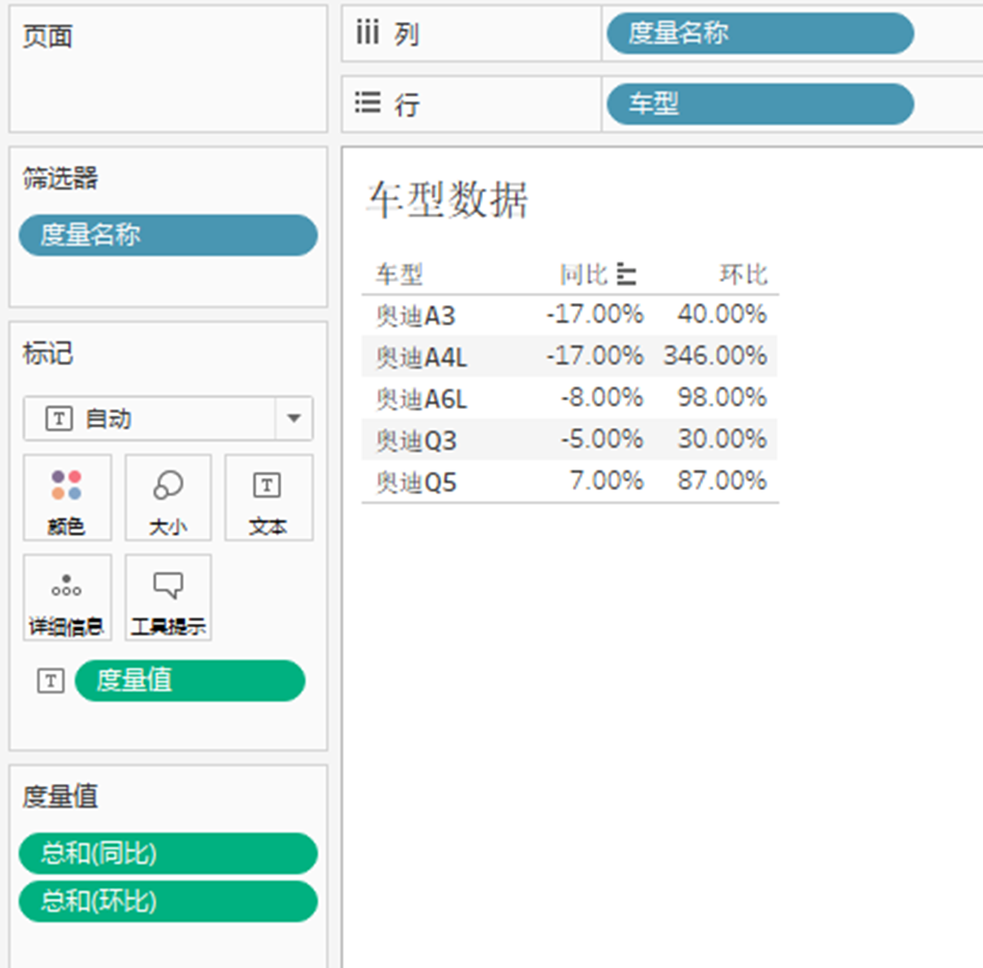Open the Tooltip (工具提示) marks card
The height and width of the screenshot is (968, 983).
pyautogui.click(x=168, y=597)
